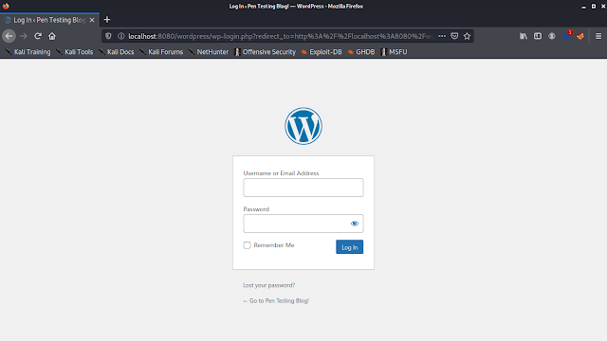Open page actions three-dot menu
Image resolution: width=607 pixels, height=341 pixels.
click(442, 36)
